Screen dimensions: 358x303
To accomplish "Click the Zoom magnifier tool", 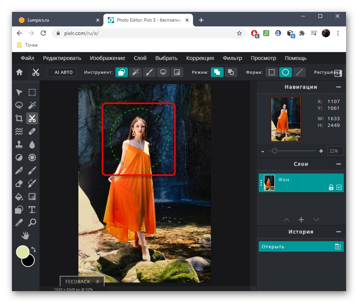I will pyautogui.click(x=32, y=223).
